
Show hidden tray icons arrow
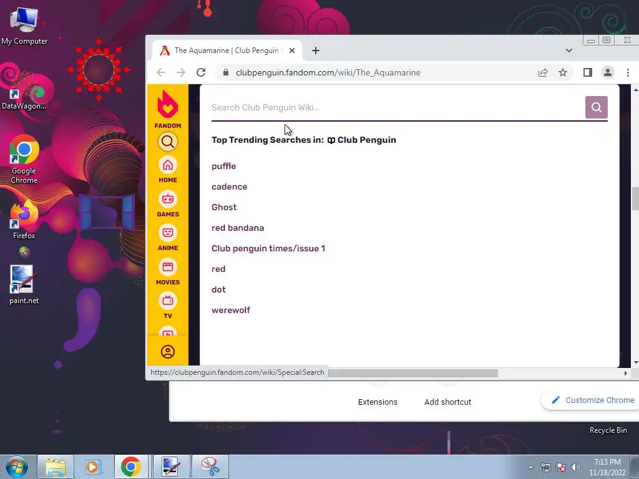530,467
